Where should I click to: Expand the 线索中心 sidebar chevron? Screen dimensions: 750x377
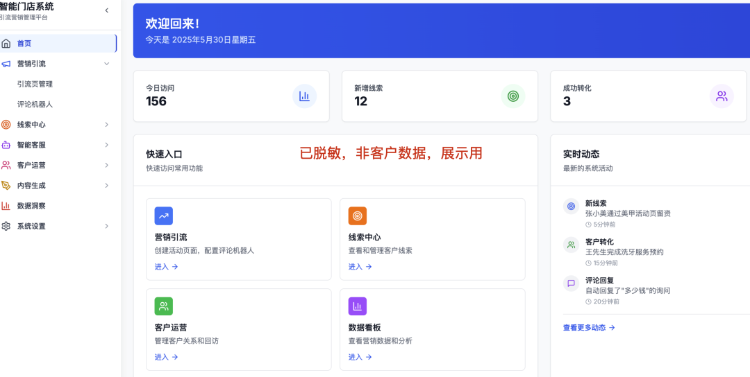pos(107,125)
